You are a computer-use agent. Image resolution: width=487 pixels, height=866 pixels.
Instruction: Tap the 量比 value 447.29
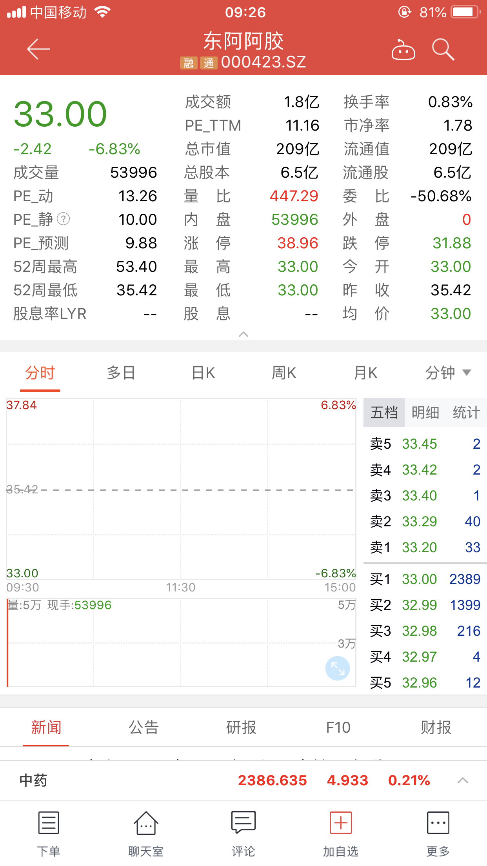pyautogui.click(x=294, y=196)
